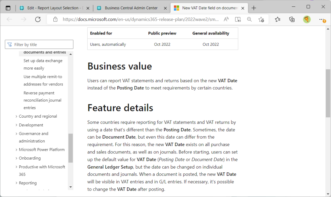The width and height of the screenshot is (331, 197).
Task: Click the 'General availability' column header
Action: tap(211, 33)
